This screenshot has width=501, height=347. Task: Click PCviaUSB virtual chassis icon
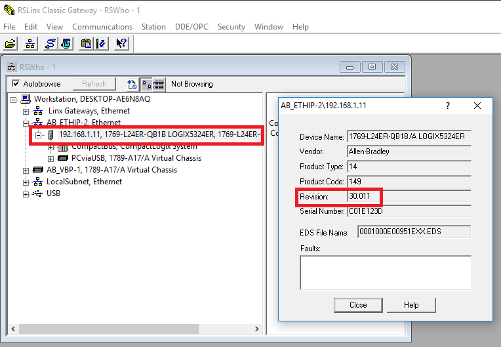(63, 158)
